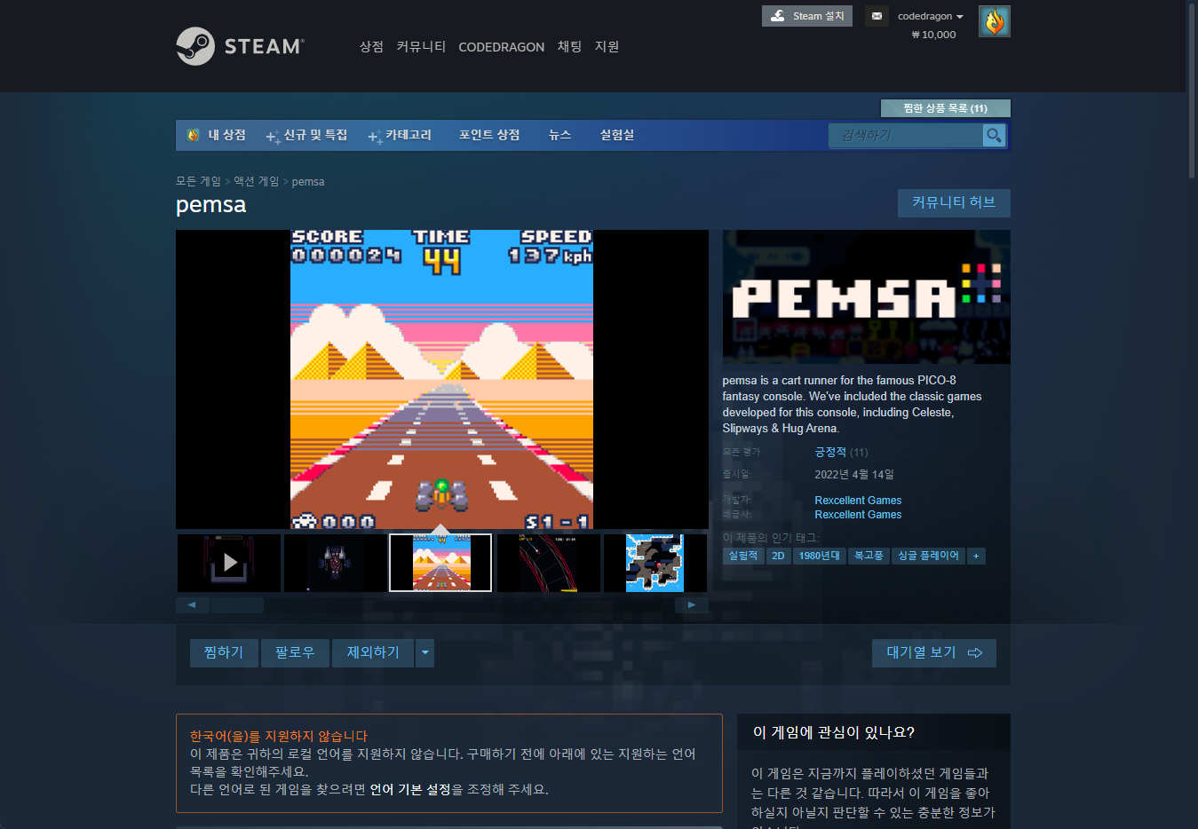Select the island map screenshot thumbnail
This screenshot has height=829, width=1198.
(x=655, y=562)
